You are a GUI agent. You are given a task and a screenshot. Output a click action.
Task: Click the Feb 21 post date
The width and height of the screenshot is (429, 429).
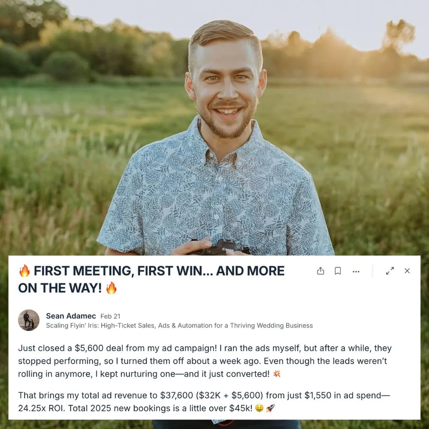pyautogui.click(x=110, y=316)
